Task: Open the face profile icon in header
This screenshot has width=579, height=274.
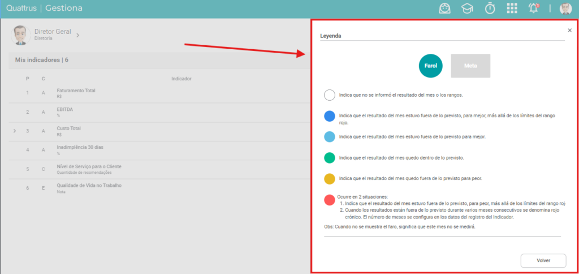Action: 444,8
